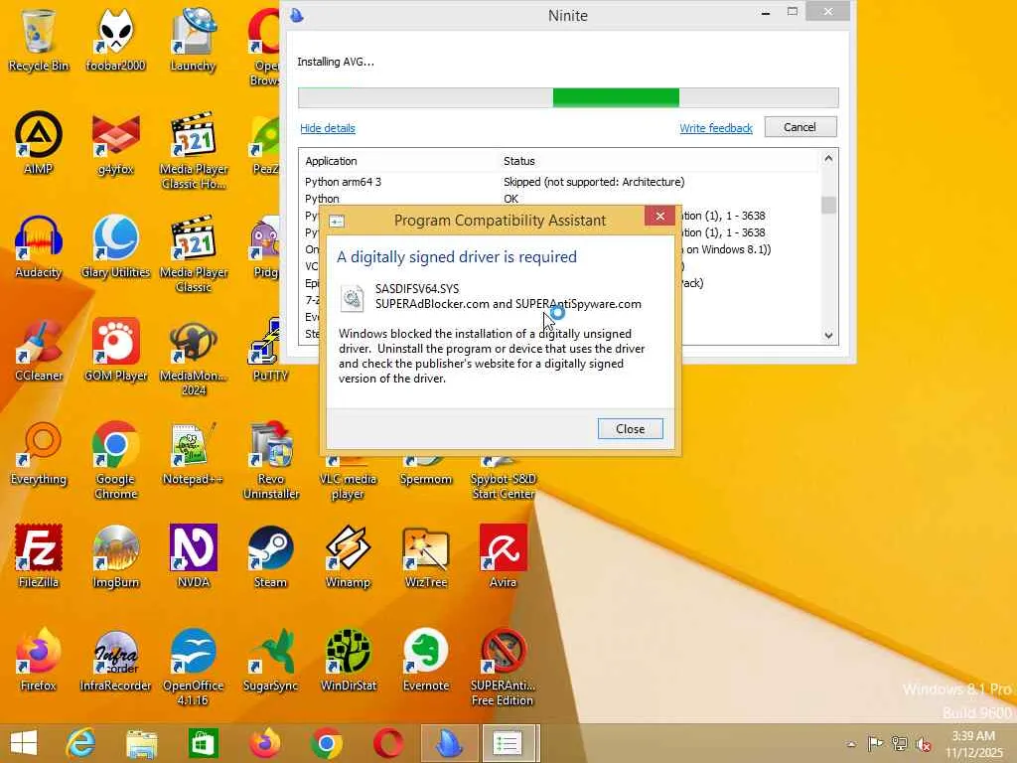This screenshot has height=763, width=1017.
Task: Select the CCleaner desktop icon
Action: pyautogui.click(x=39, y=351)
